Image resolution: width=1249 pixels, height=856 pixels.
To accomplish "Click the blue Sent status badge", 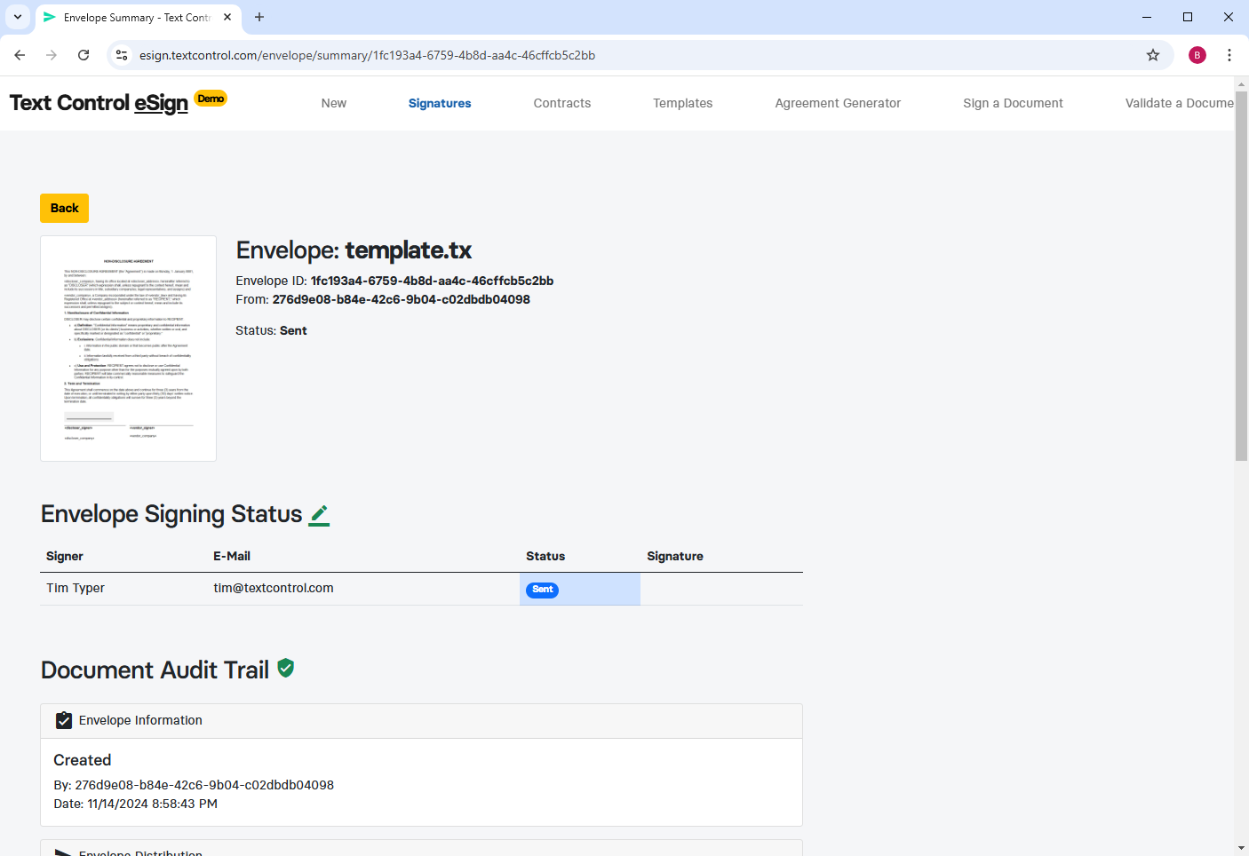I will [x=542, y=590].
